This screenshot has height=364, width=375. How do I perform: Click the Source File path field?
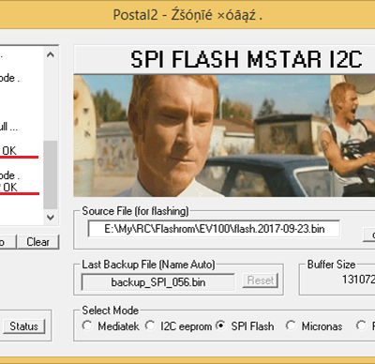(x=214, y=229)
